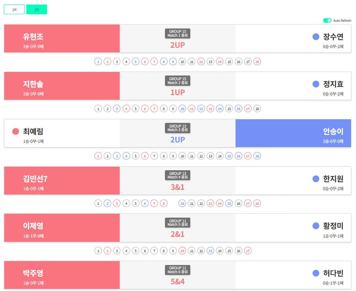Open the 5&4 result of Match 6
Image resolution: width=356 pixels, height=291 pixels.
tap(177, 281)
